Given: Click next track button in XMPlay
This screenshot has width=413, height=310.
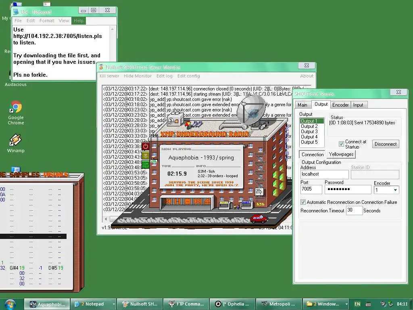Looking at the screenshot, I should click(x=198, y=201).
